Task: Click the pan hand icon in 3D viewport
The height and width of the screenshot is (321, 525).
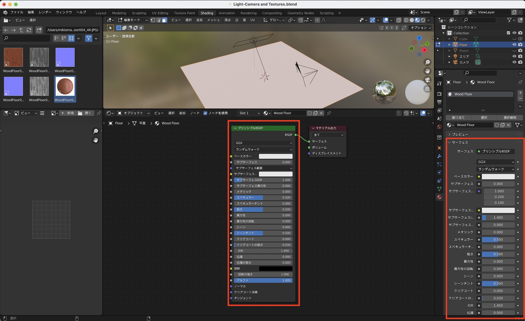Action: pyautogui.click(x=428, y=71)
